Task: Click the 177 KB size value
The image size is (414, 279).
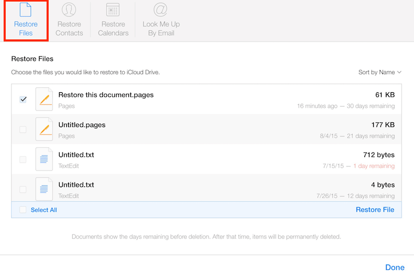Action: [383, 124]
